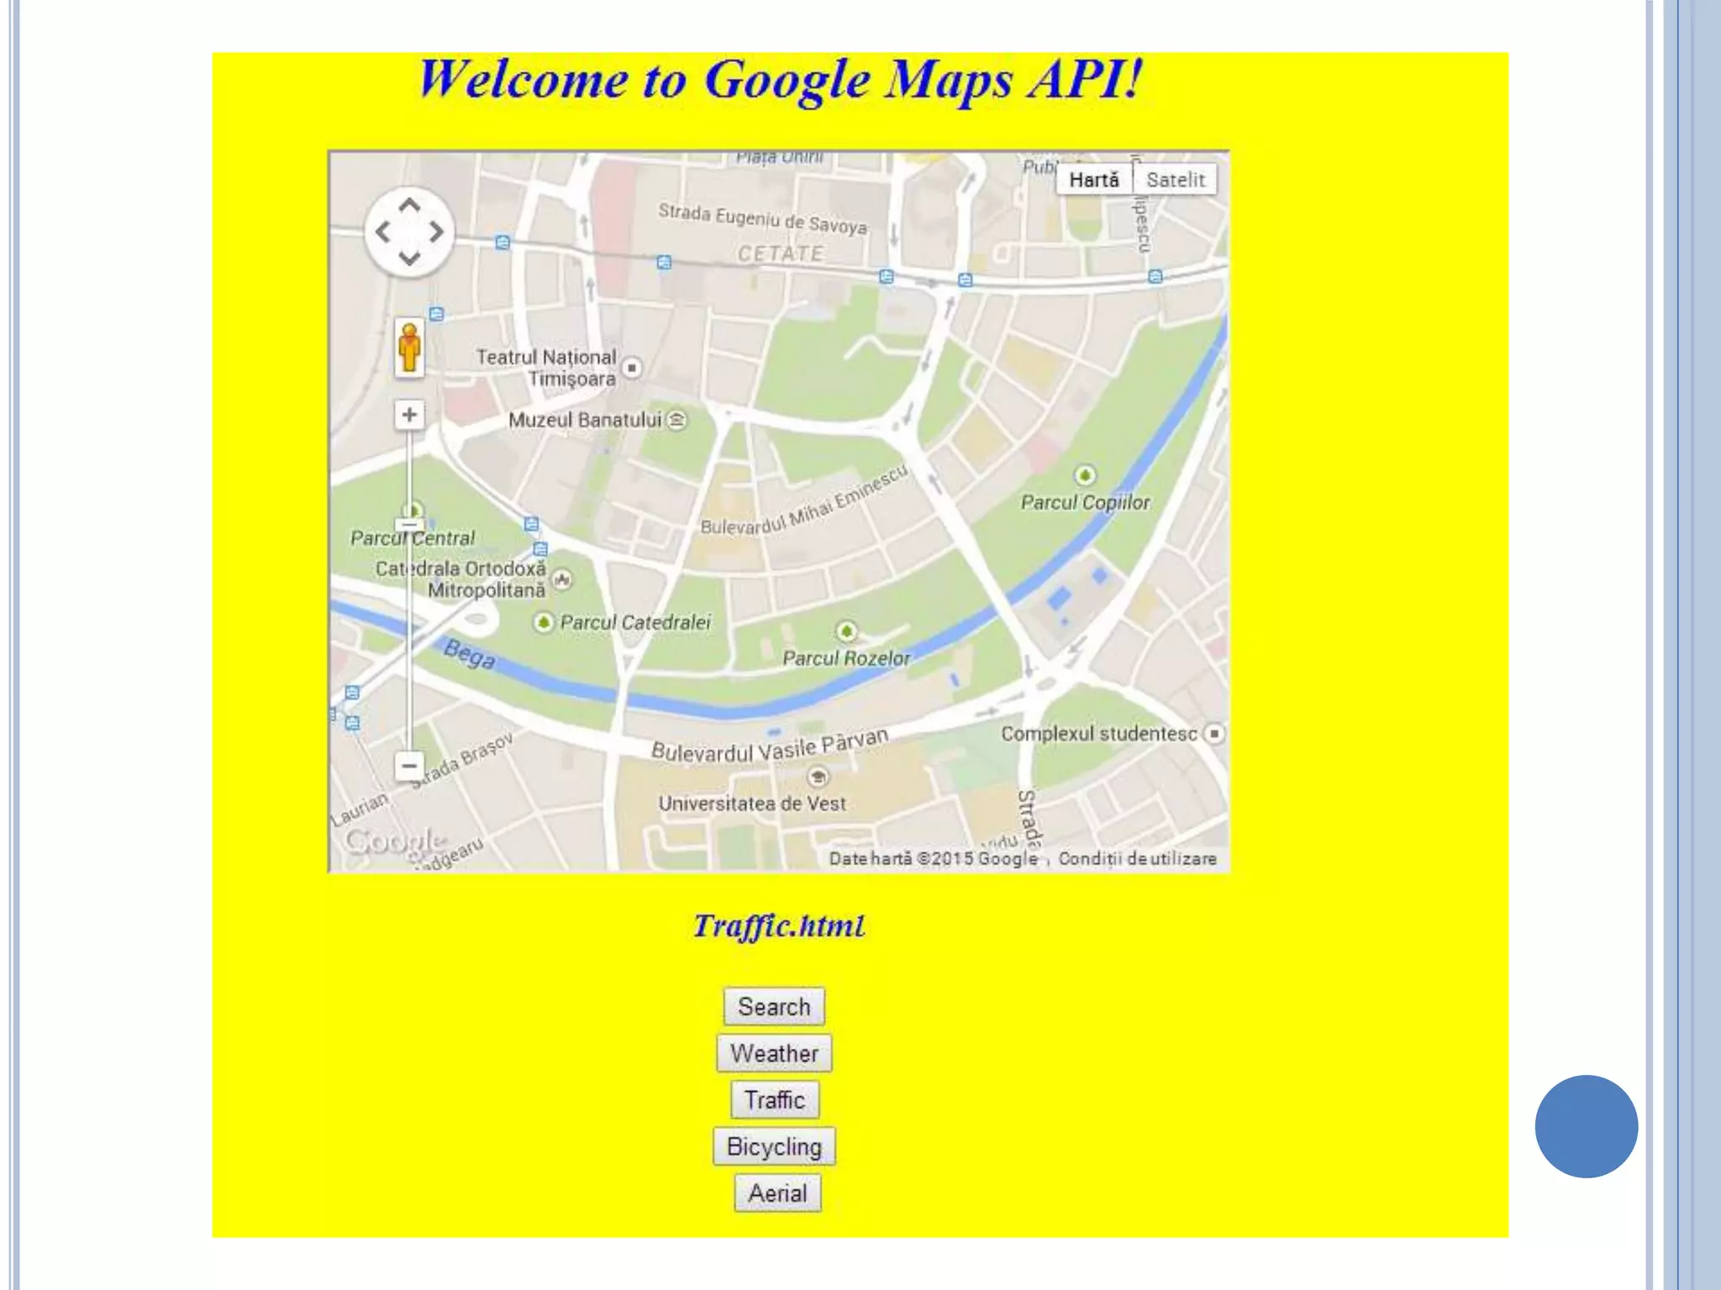Click the pan right arrow

(x=436, y=232)
